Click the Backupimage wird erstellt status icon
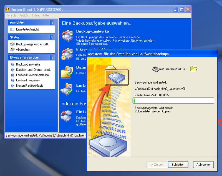Image resolution: width=222 pixels, height=176 pixels. point(12,44)
